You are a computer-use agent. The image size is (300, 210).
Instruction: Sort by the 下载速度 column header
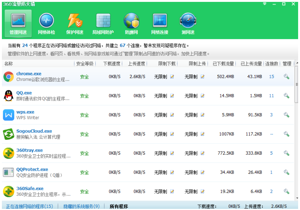pyautogui.click(x=112, y=64)
